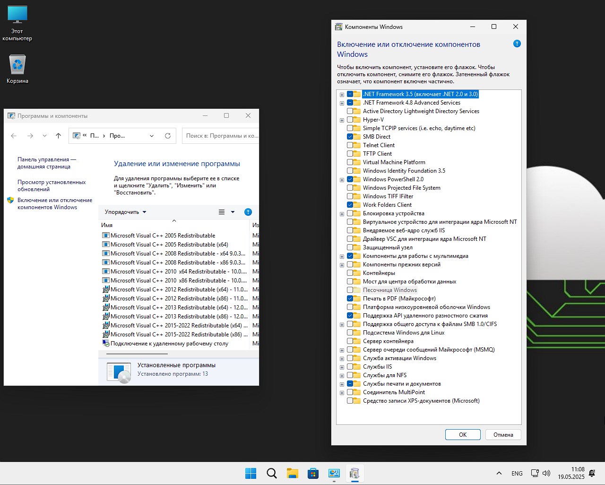Enable the Telnet Client checkbox
605x485 pixels.
pyautogui.click(x=350, y=145)
